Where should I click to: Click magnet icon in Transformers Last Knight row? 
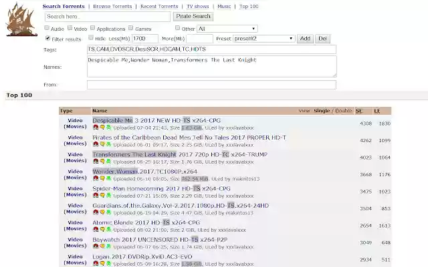click(96, 162)
